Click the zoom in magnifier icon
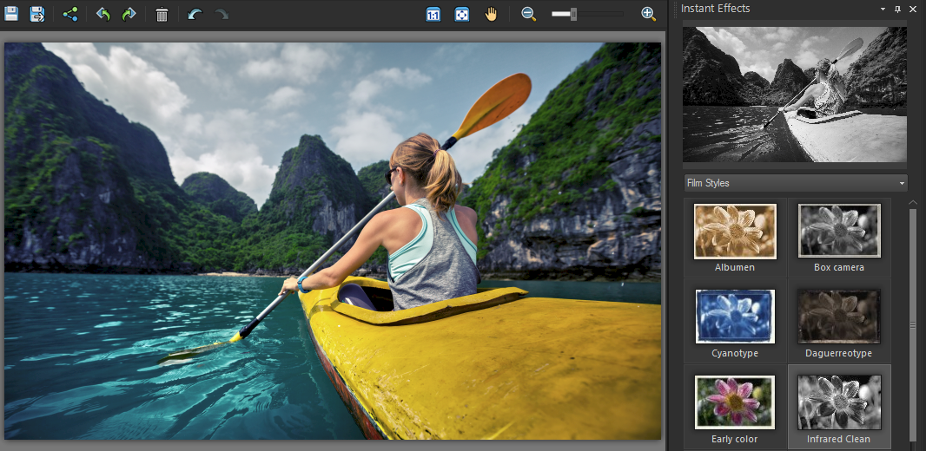This screenshot has height=451, width=926. (648, 14)
